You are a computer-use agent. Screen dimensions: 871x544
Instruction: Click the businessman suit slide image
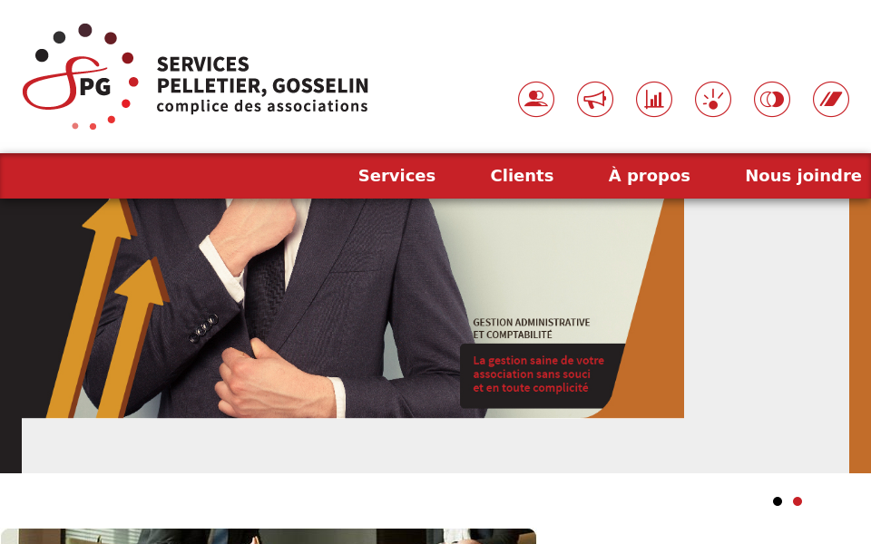click(342, 308)
